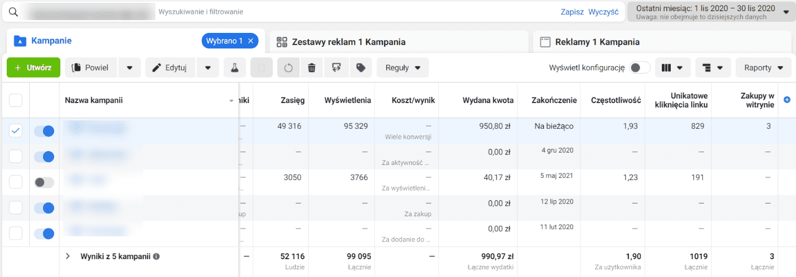
Task: Click the Wiele konwersji label
Action: point(407,137)
